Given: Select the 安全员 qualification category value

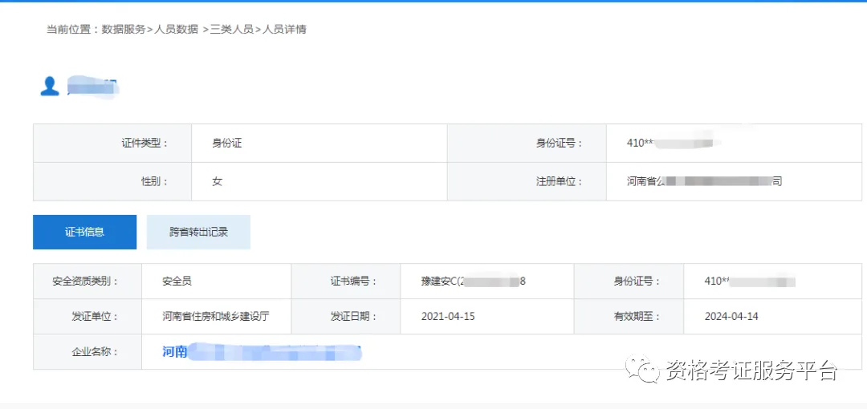Looking at the screenshot, I should [x=177, y=281].
